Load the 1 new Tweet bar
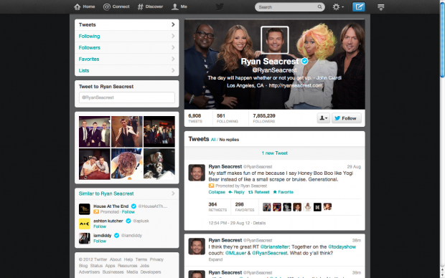445x278 pixels. point(274,153)
